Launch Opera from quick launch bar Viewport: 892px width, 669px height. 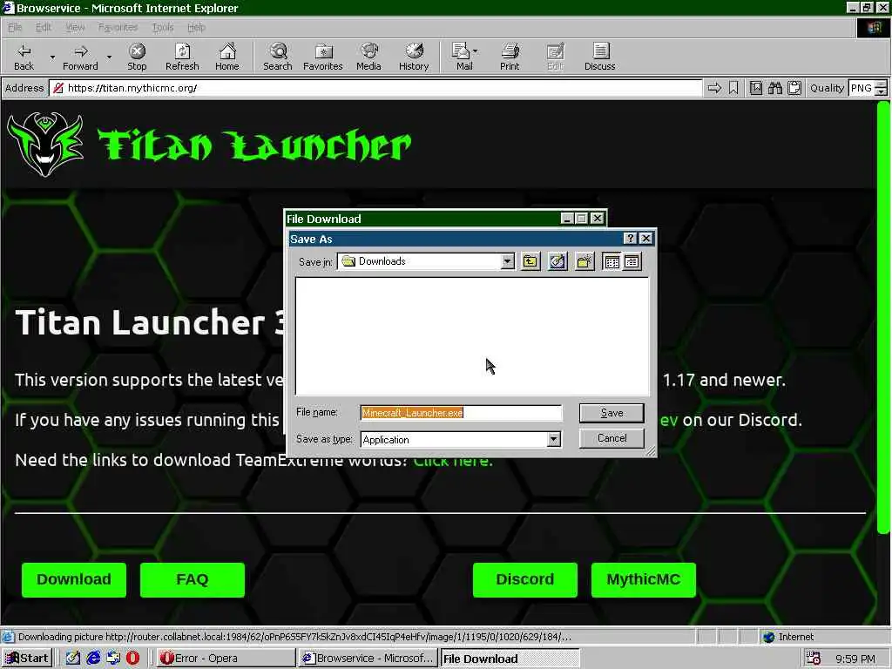[x=132, y=659]
